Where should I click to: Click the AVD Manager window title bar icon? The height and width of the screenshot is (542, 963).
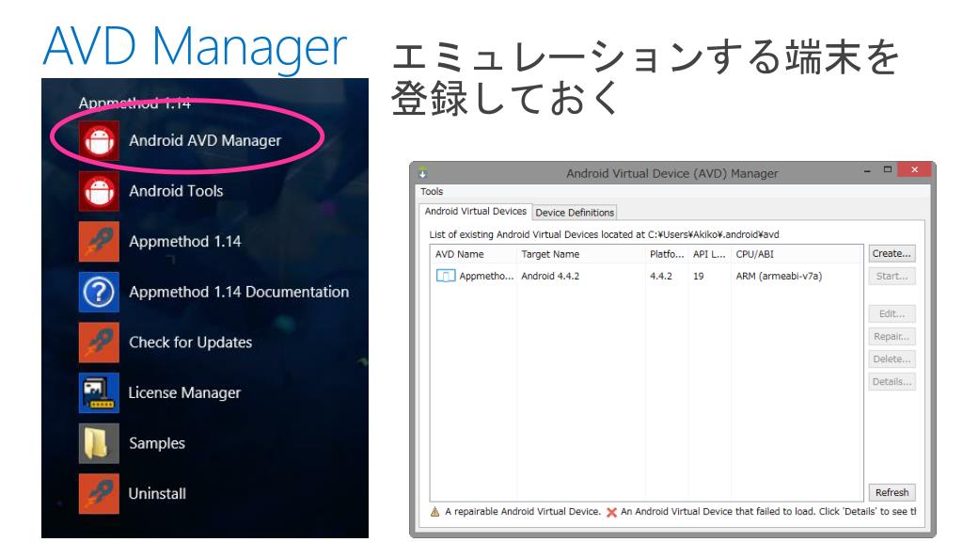click(422, 173)
